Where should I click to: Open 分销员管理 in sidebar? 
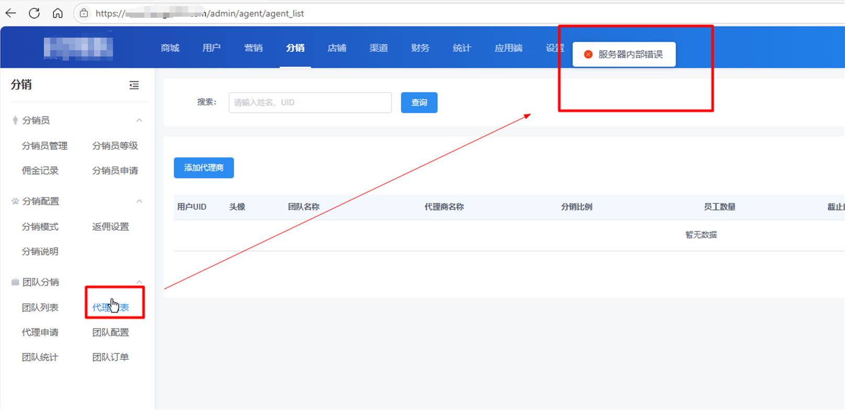tap(44, 146)
